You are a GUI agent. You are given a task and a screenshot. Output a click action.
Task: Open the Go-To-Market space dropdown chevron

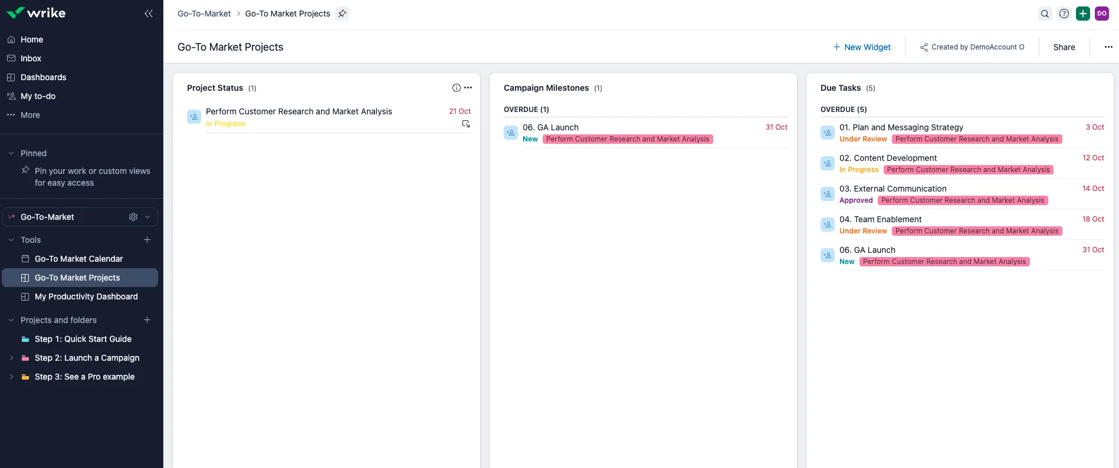[147, 217]
